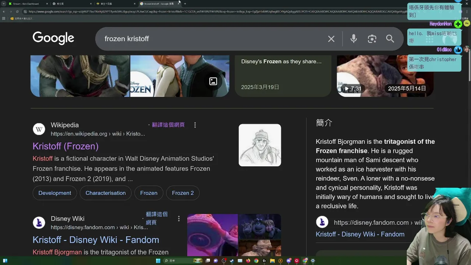Viewport: 471px width, 265px height.
Task: Click the Google logo
Action: [x=53, y=38]
